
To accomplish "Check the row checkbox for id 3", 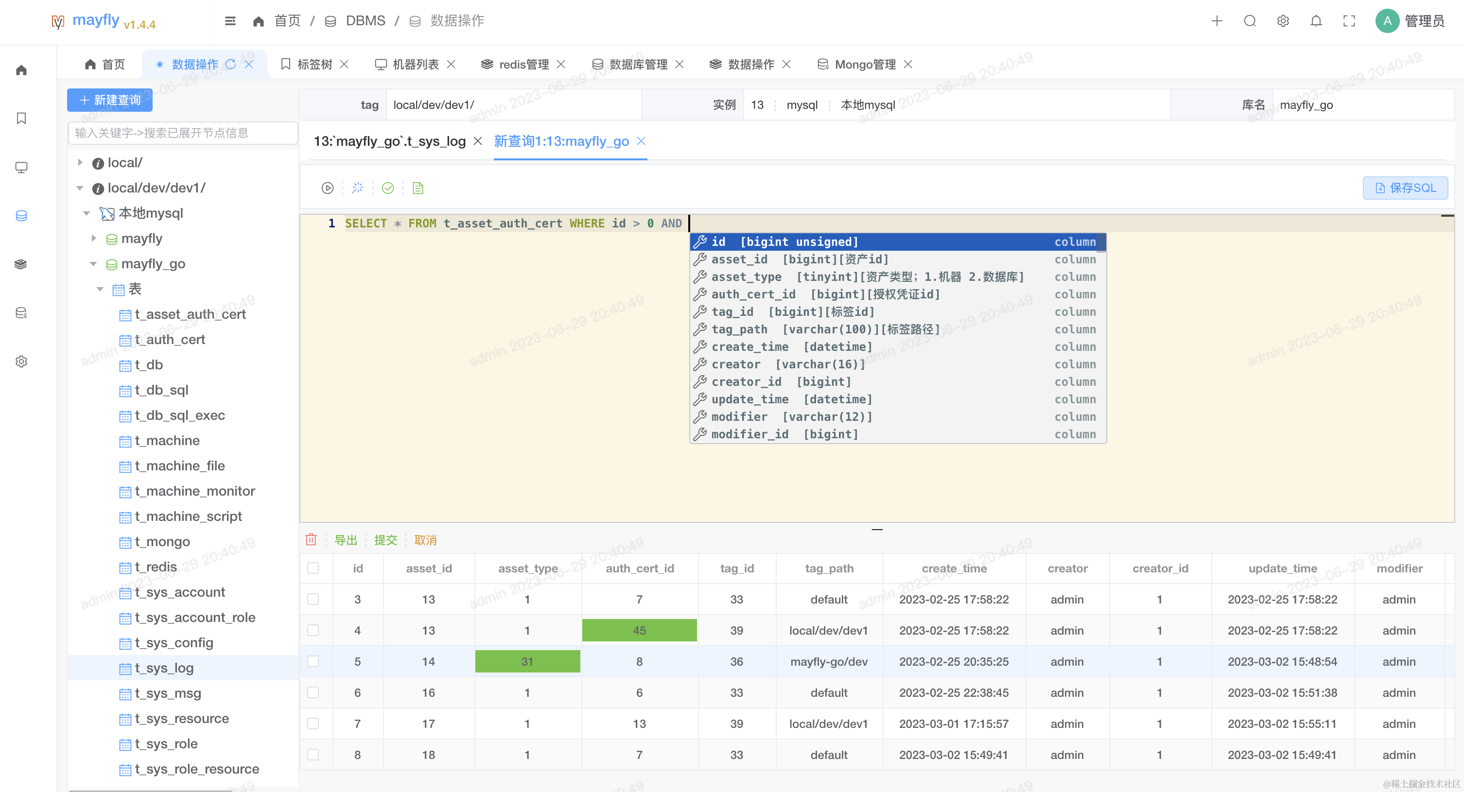I will 313,600.
